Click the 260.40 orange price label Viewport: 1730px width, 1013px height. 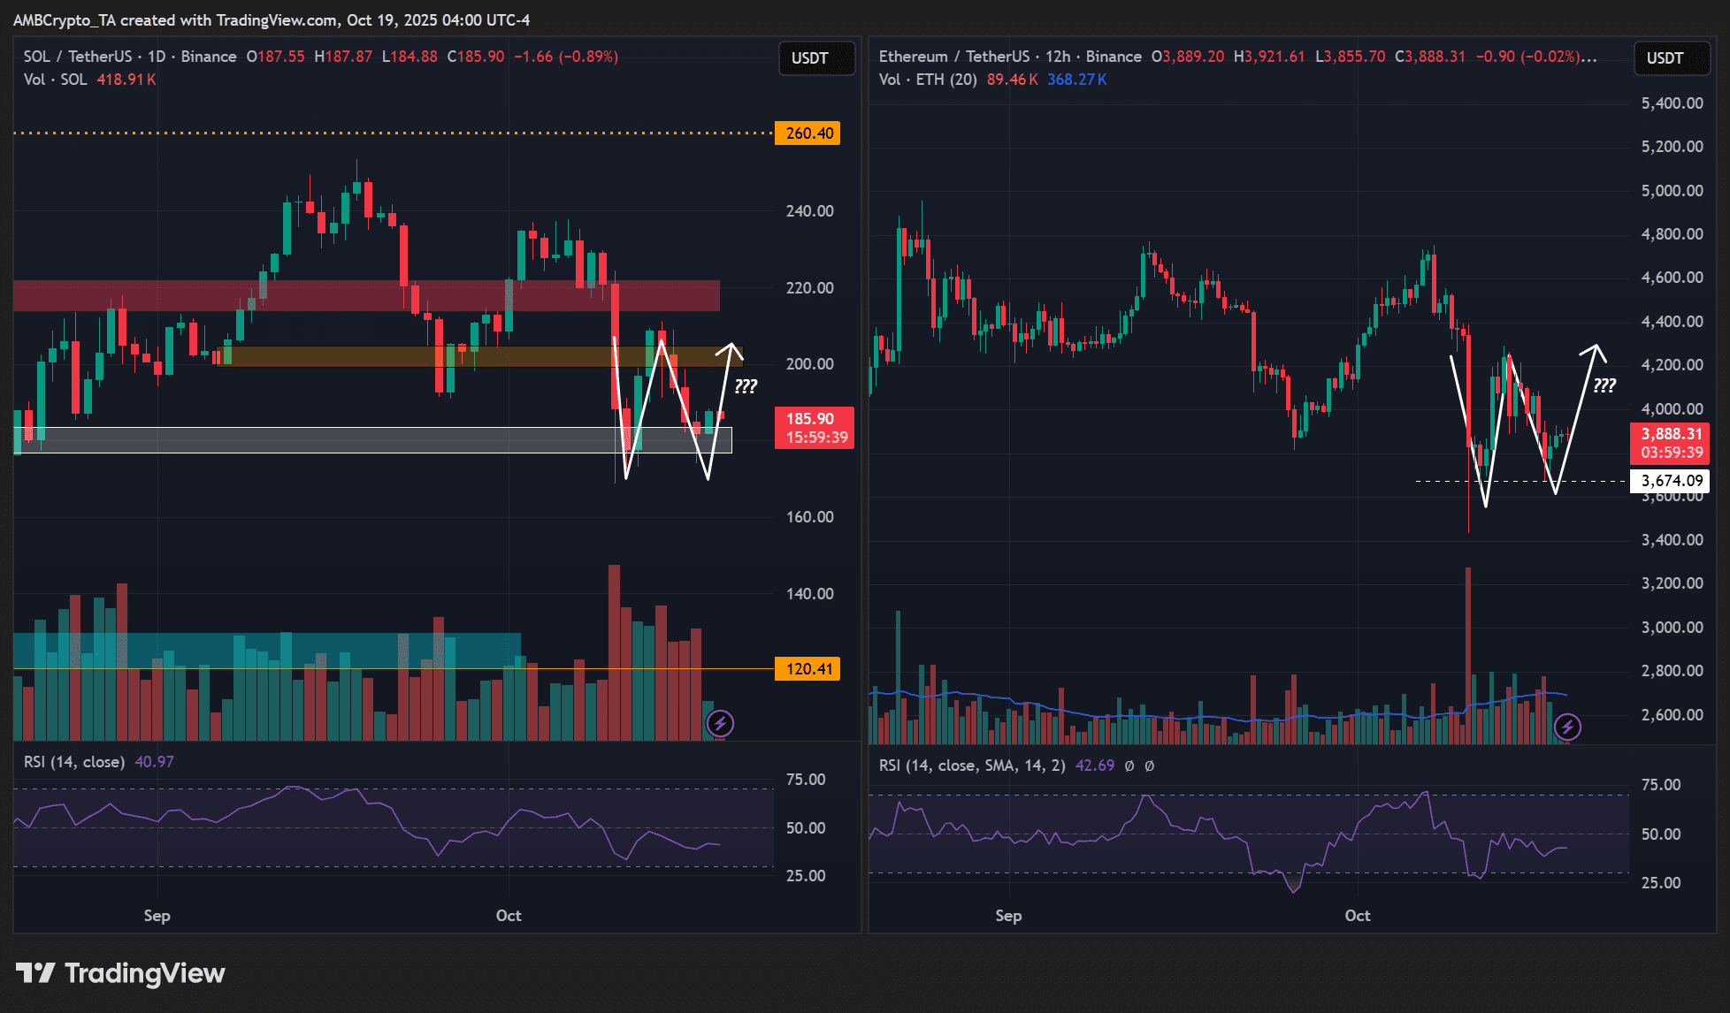pyautogui.click(x=808, y=133)
